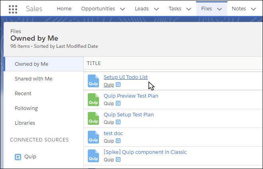Click the Quip logo icon in Connected Sources
The image size is (263, 169).
(18, 157)
